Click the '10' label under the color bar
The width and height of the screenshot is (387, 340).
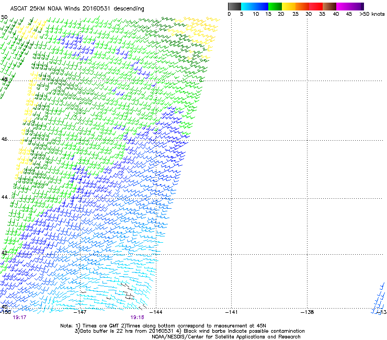click(256, 14)
